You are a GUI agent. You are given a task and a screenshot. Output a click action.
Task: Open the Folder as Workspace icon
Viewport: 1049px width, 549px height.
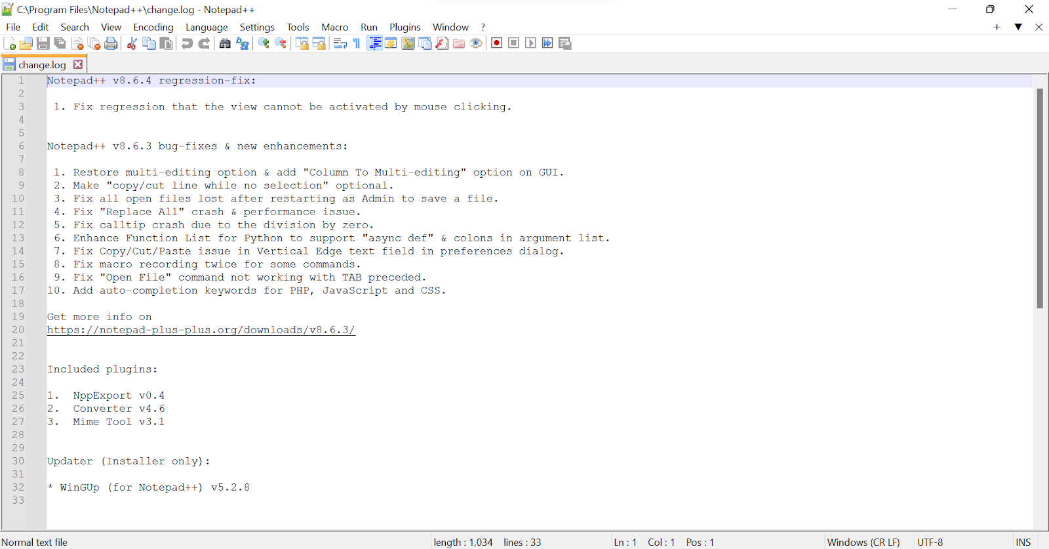(459, 43)
